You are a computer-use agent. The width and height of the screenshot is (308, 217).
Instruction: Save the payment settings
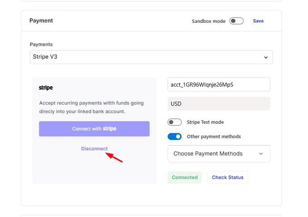coord(258,21)
